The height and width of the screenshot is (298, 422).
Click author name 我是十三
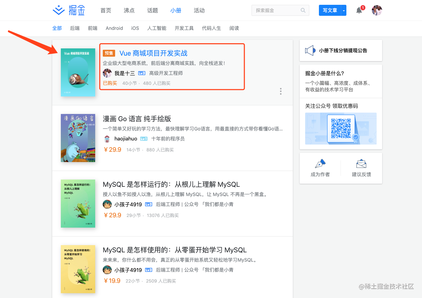click(x=125, y=73)
